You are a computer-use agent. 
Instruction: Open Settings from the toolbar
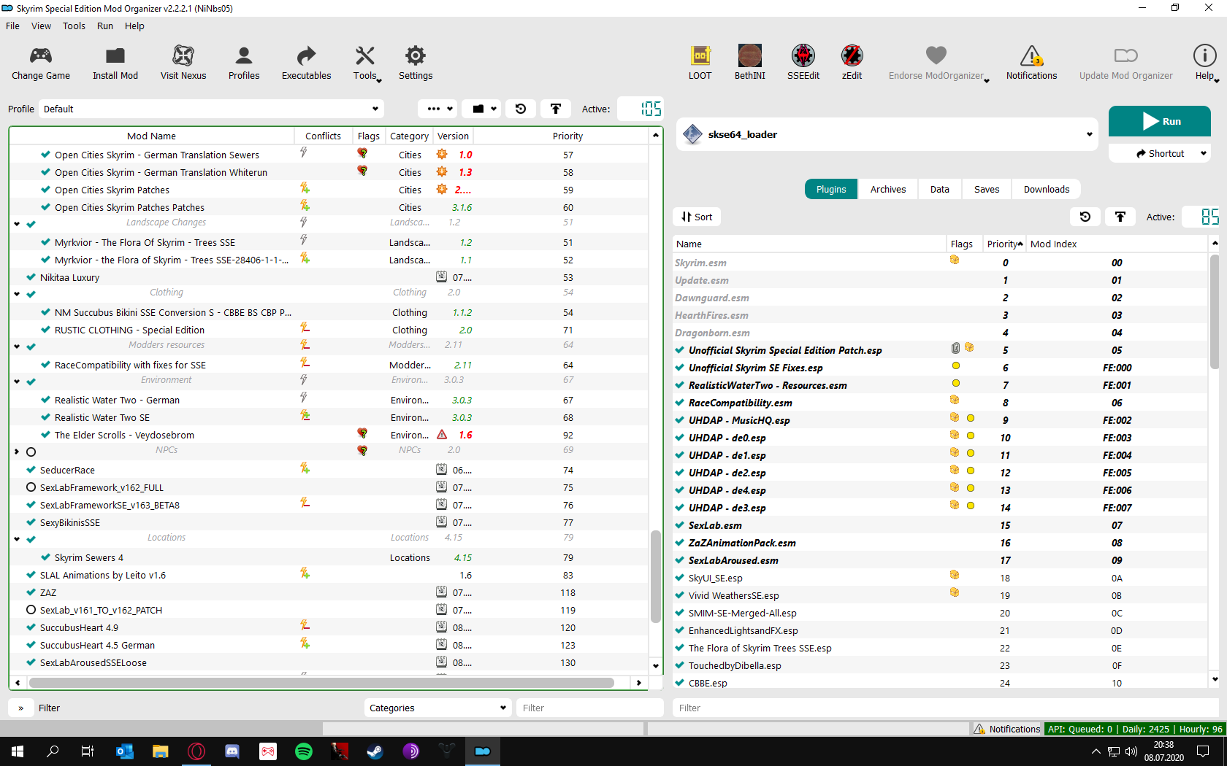[416, 63]
